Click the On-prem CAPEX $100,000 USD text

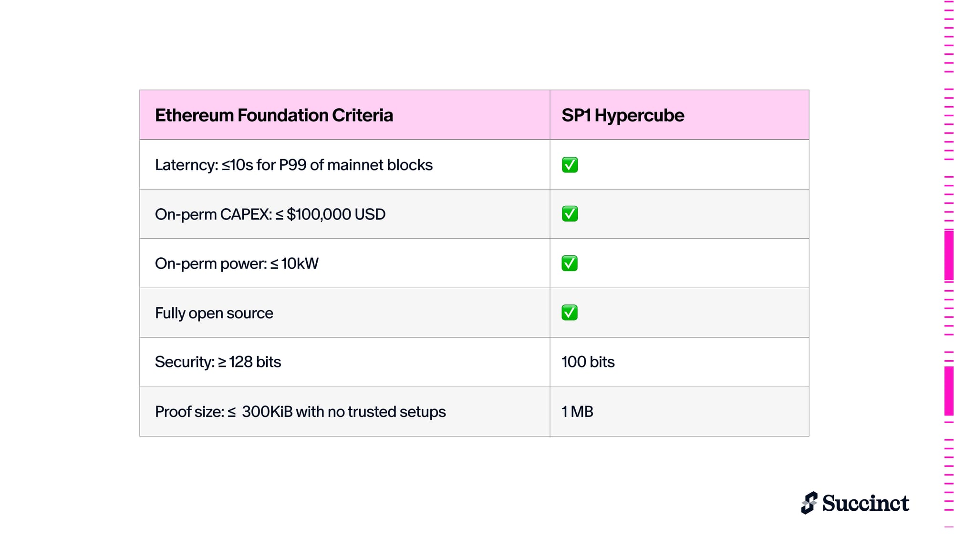[x=270, y=214]
